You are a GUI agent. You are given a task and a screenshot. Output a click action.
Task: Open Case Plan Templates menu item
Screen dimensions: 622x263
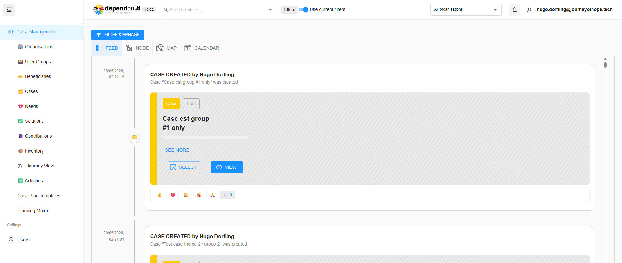point(39,196)
